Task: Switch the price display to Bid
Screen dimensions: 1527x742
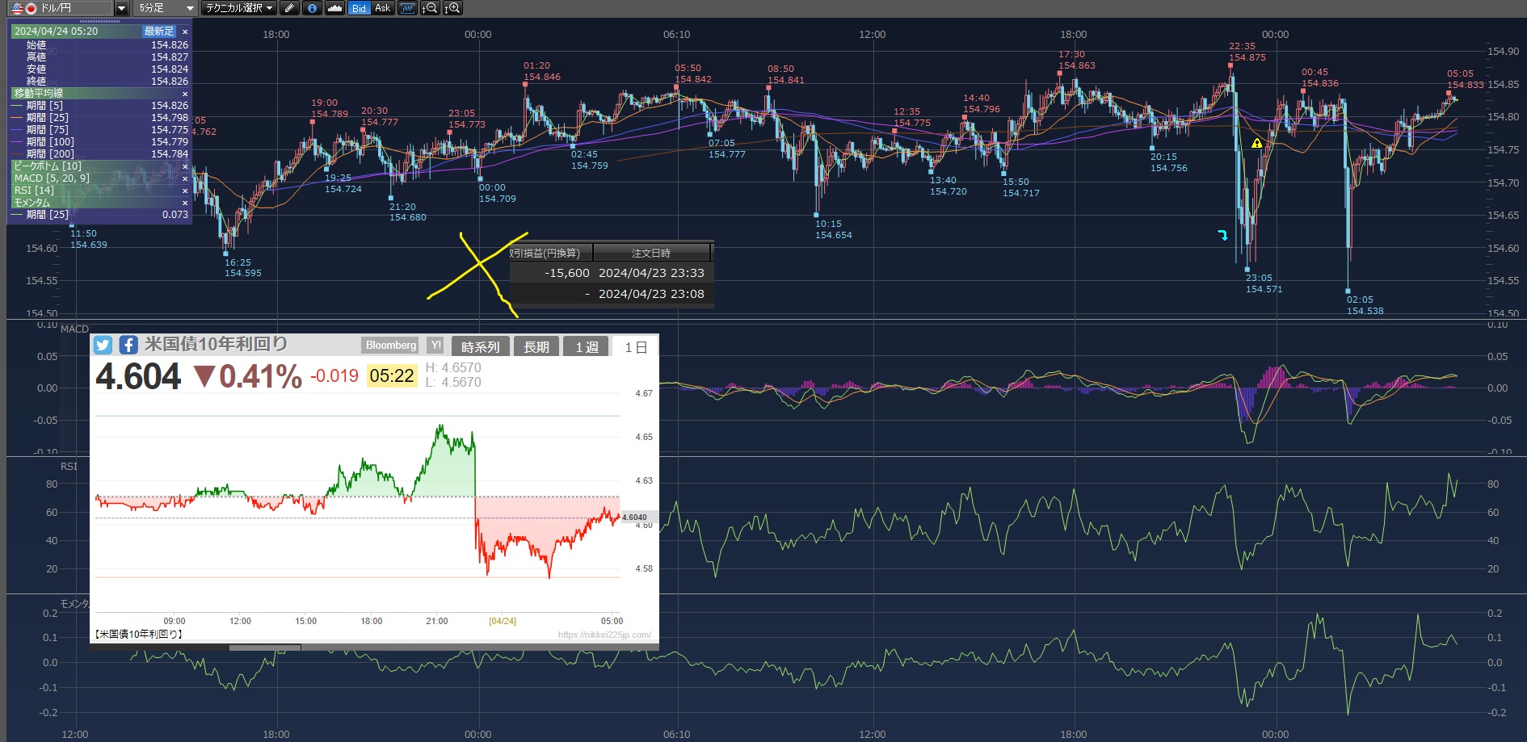Action: pos(359,8)
